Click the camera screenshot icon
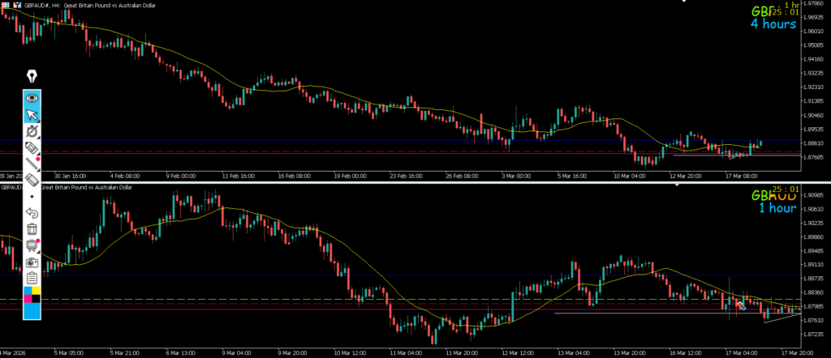This screenshot has width=831, height=358. 32,262
